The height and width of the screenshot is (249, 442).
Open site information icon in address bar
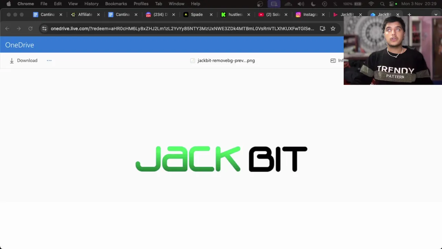pos(44,29)
